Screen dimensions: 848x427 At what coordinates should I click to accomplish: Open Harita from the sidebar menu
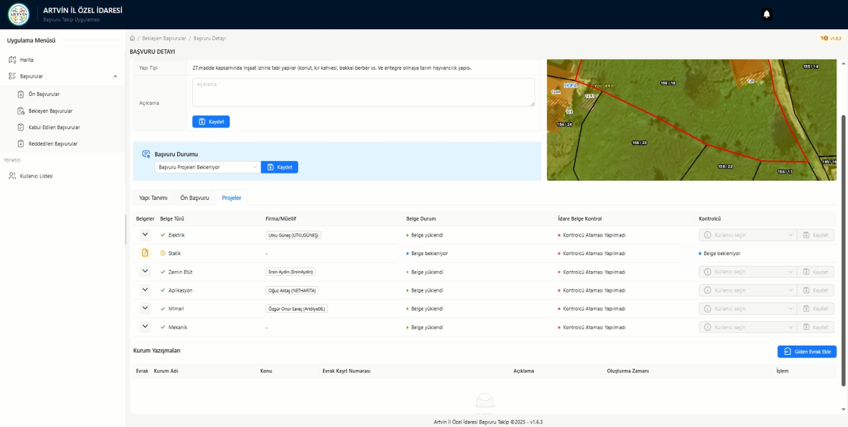point(26,60)
